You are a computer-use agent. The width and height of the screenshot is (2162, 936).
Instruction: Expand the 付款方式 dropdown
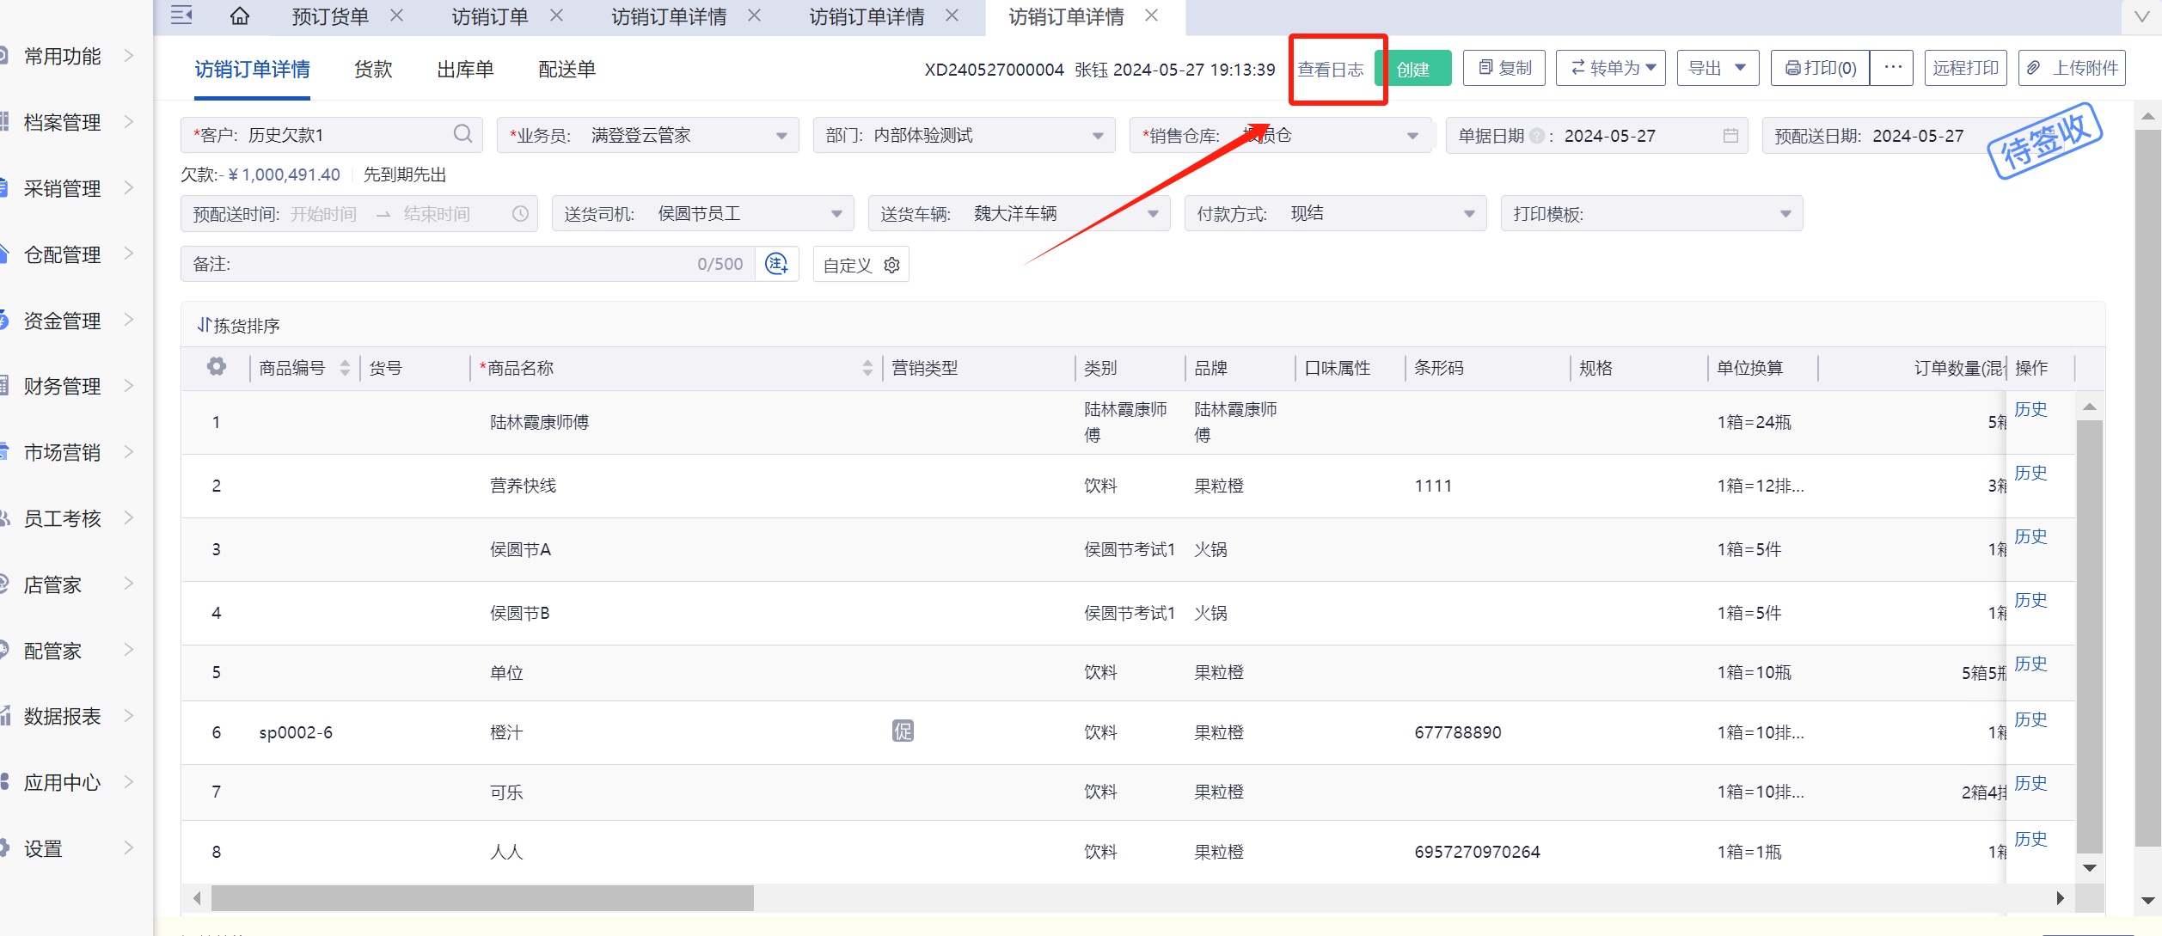coord(1469,214)
